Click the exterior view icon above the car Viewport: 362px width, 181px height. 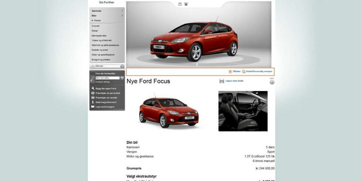coord(180,4)
